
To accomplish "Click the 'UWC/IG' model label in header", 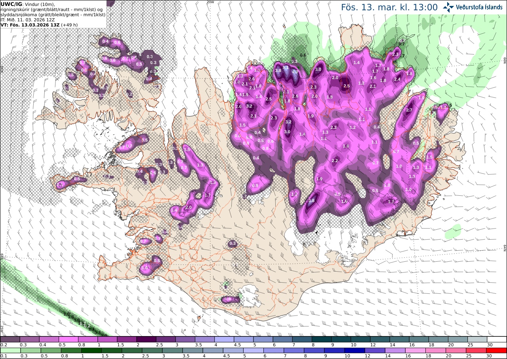I will point(11,4).
